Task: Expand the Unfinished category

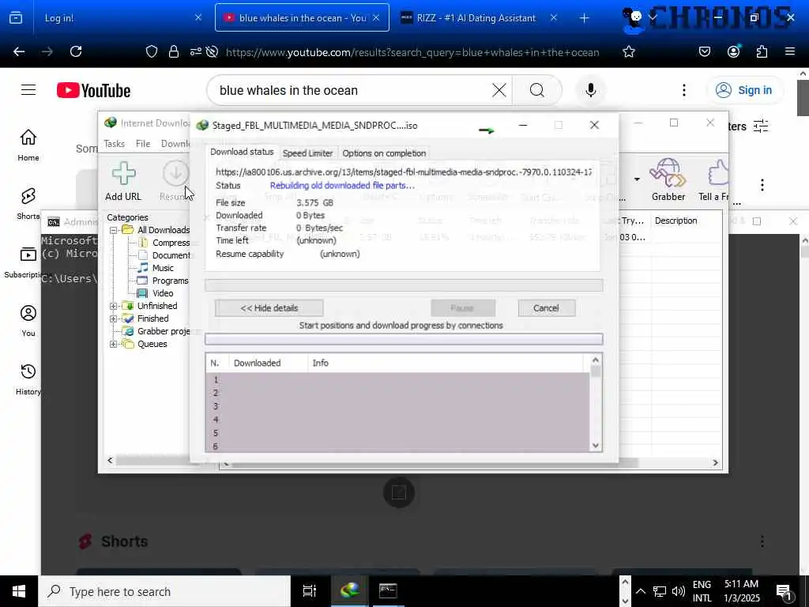Action: coord(113,306)
